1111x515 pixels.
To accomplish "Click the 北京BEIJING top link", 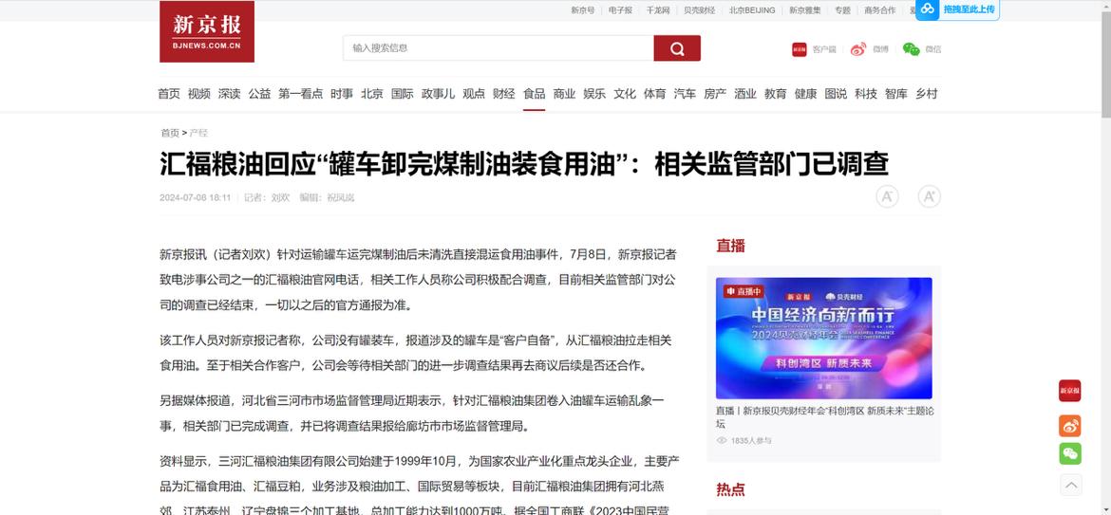I will pyautogui.click(x=752, y=10).
